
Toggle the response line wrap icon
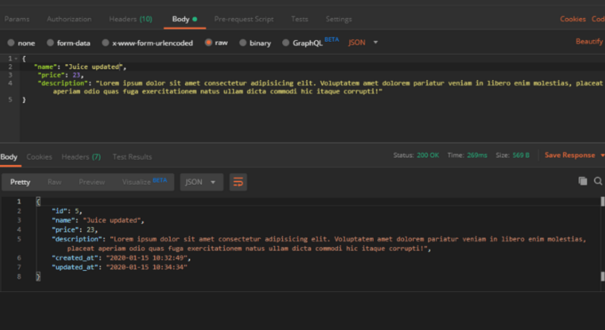click(238, 182)
